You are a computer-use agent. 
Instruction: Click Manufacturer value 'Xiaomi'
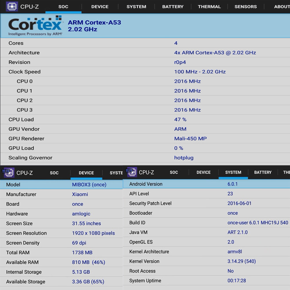coord(80,194)
